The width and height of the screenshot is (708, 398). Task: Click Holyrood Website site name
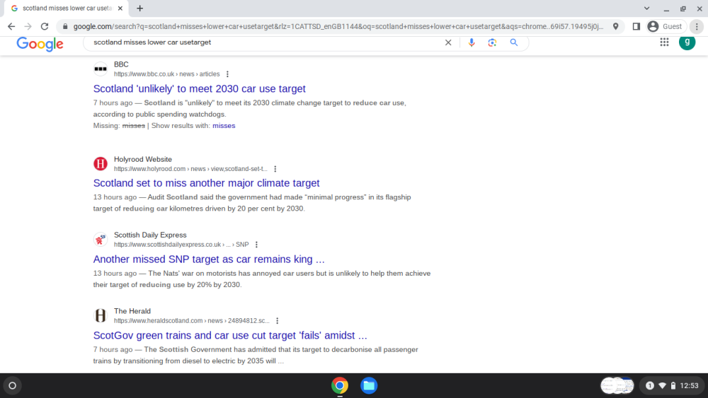coord(143,159)
